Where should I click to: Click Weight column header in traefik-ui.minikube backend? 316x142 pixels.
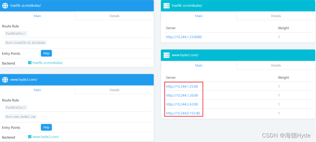tap(283, 28)
